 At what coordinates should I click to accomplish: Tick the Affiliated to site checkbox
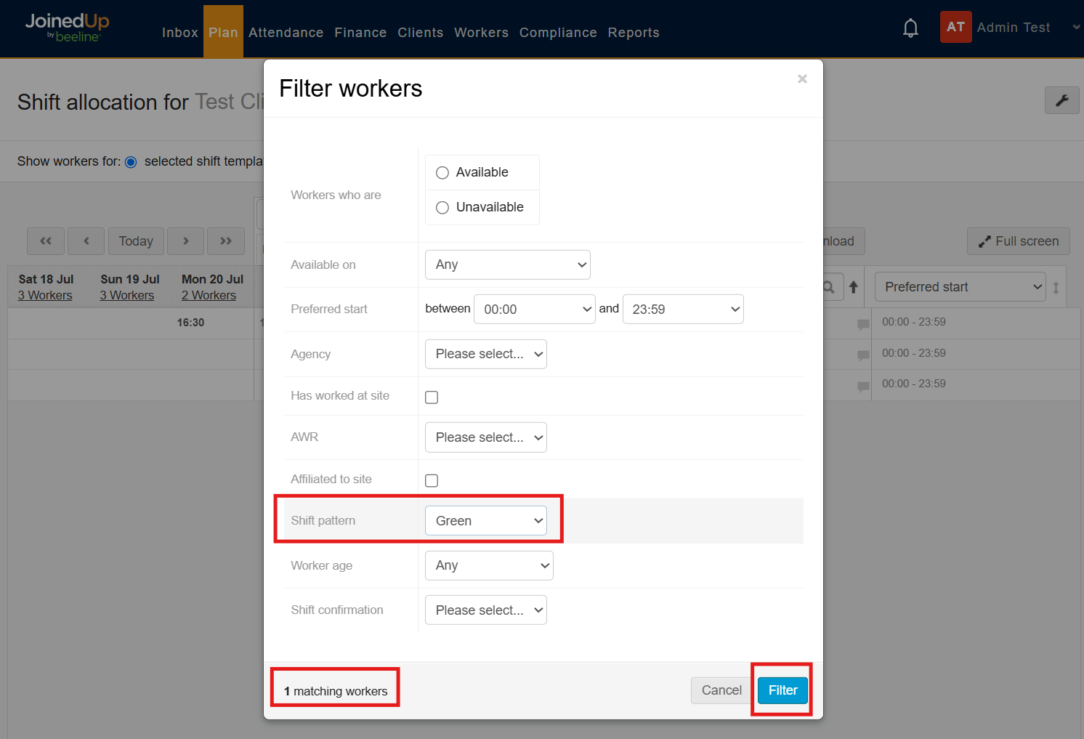(x=432, y=481)
